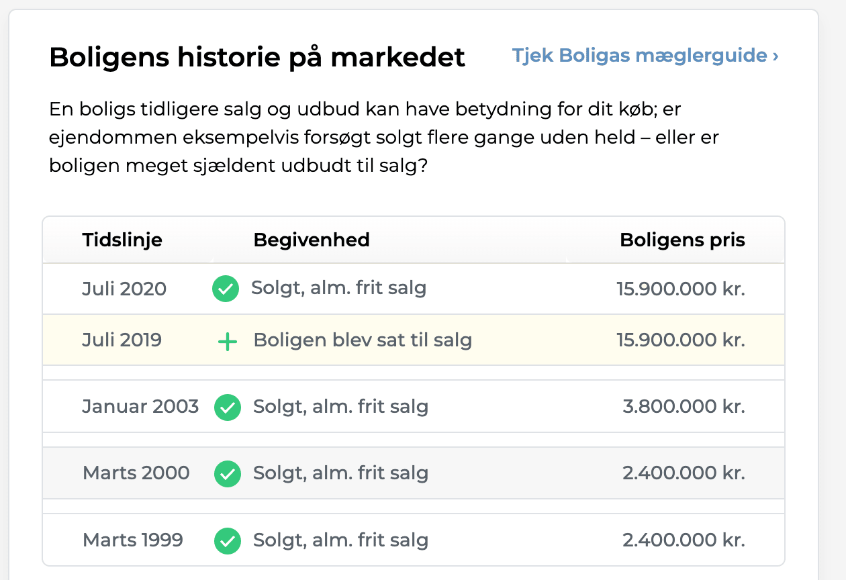The height and width of the screenshot is (580, 846).
Task: Select the Marts 1999 timeline date
Action: pyautogui.click(x=133, y=540)
